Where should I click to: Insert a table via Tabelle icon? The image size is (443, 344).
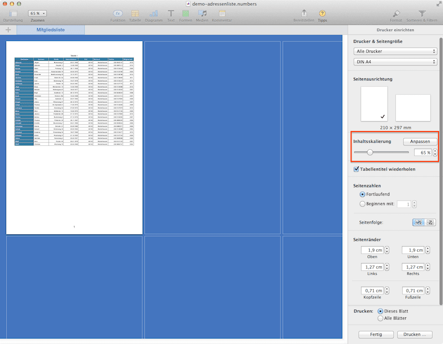point(135,13)
